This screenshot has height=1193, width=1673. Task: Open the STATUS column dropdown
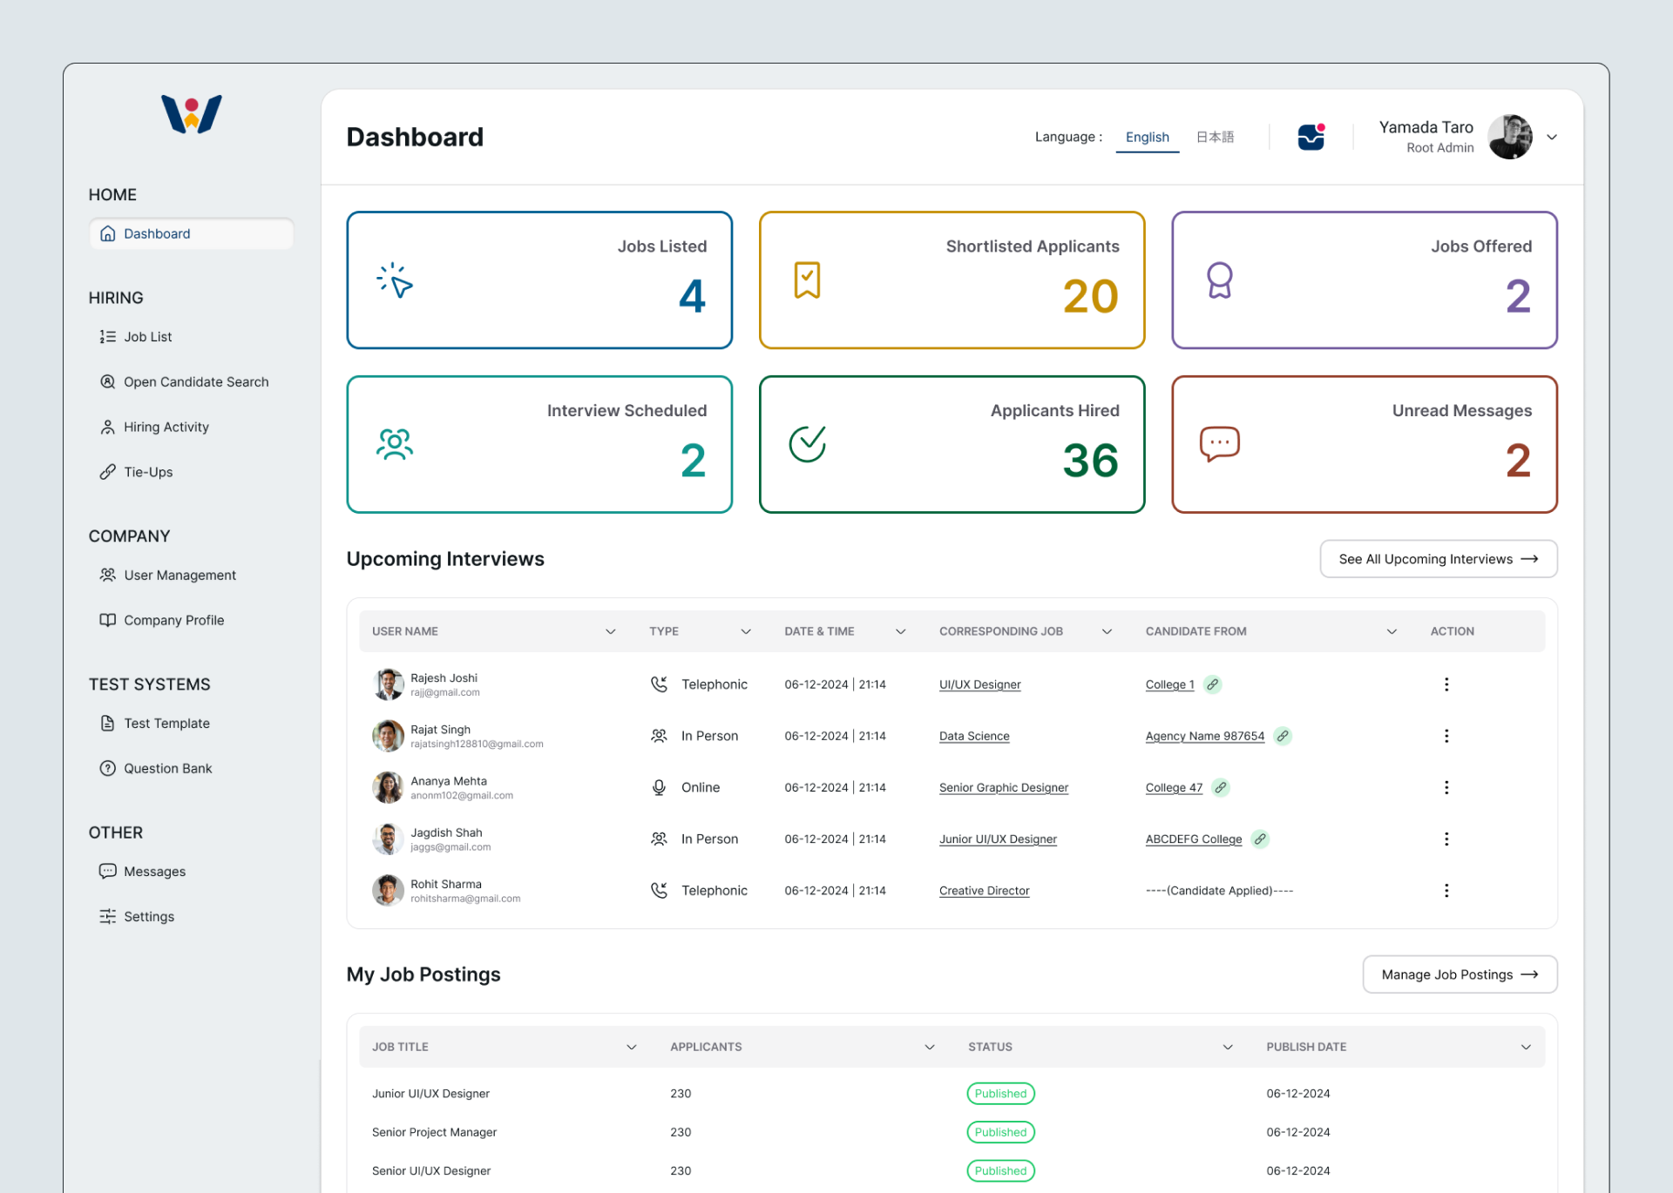[1228, 1047]
